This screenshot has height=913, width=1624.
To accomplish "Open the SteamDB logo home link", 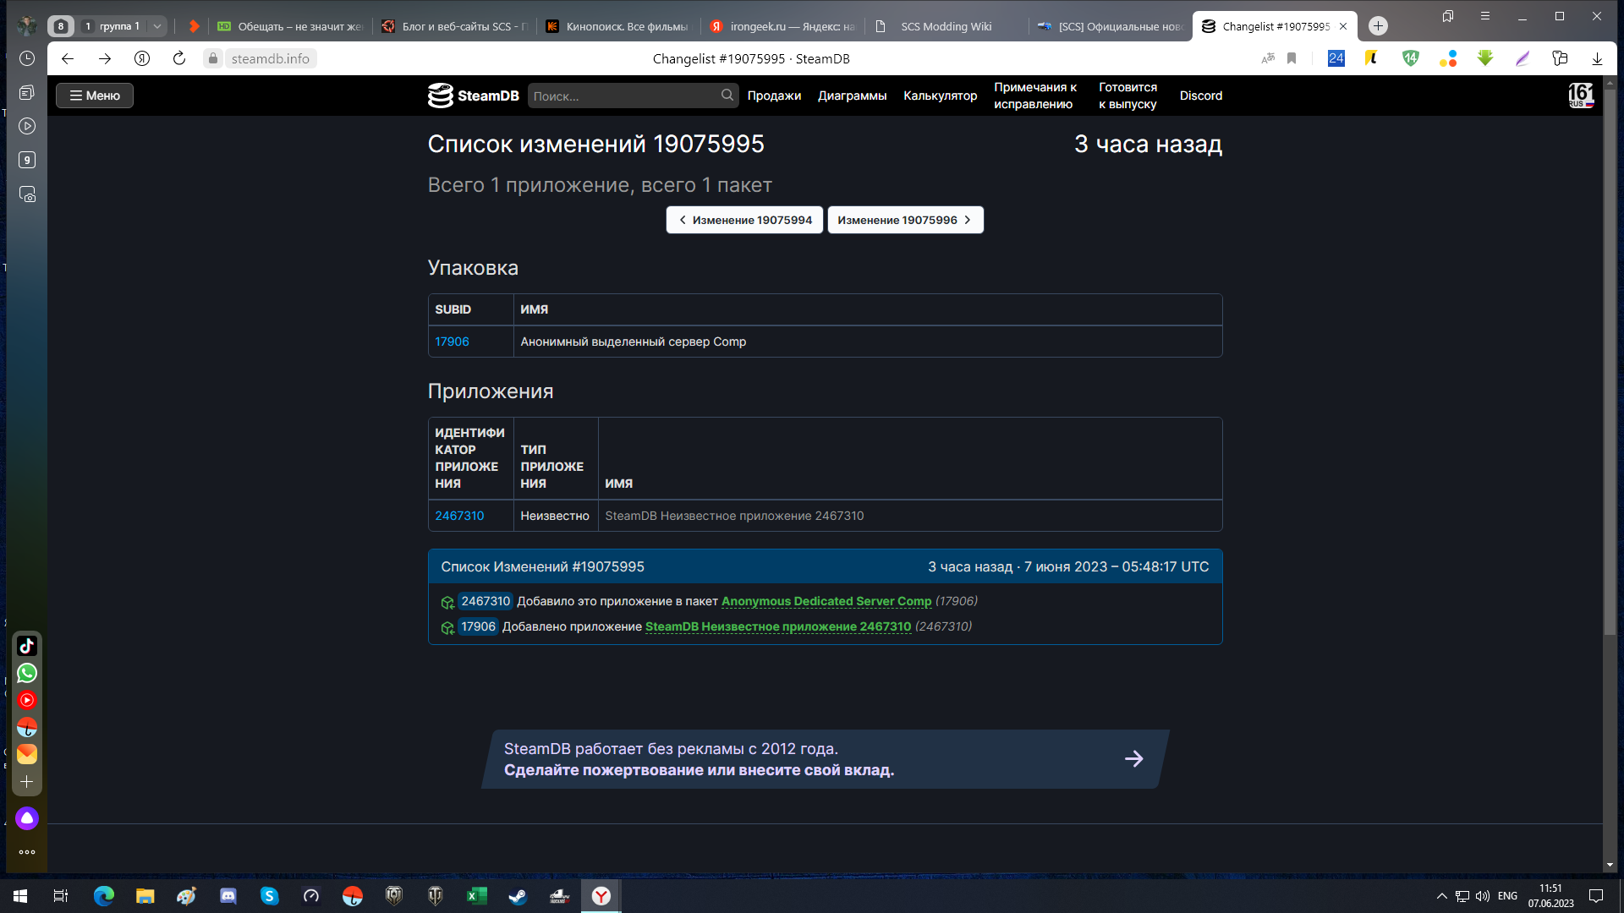I will tap(473, 96).
